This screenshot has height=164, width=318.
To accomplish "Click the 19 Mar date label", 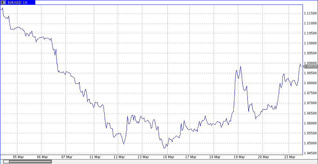I will [239, 157].
